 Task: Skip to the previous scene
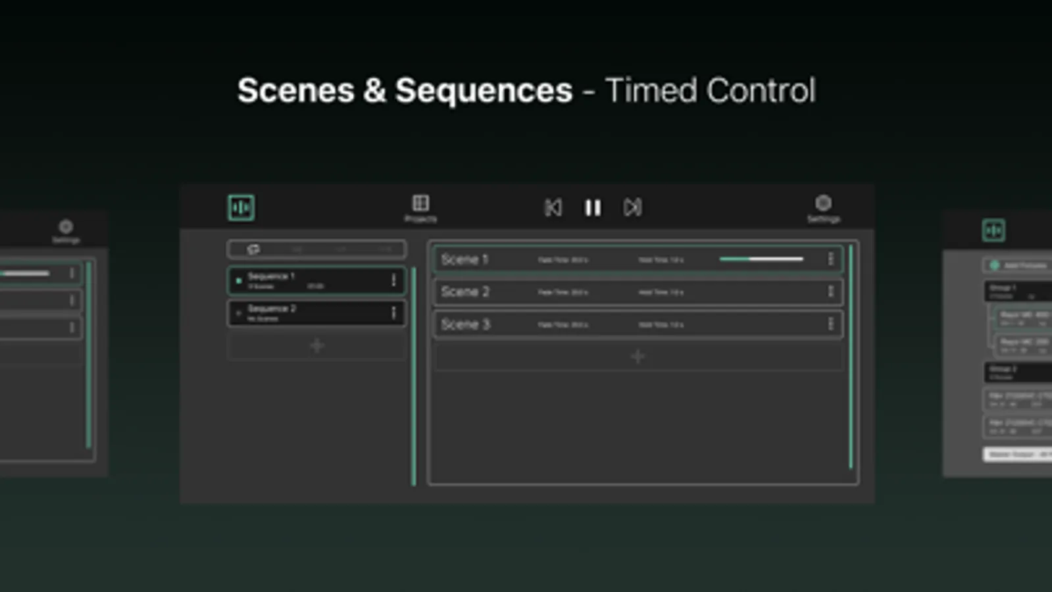(x=553, y=208)
